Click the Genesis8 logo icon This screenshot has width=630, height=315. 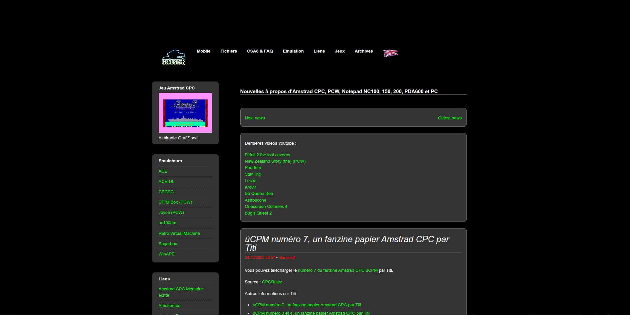point(173,58)
